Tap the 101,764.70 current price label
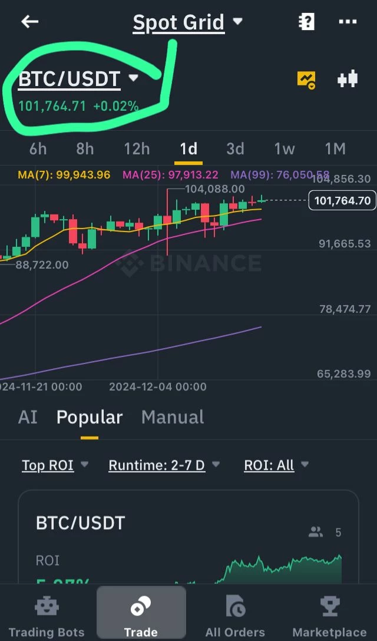 (x=342, y=200)
